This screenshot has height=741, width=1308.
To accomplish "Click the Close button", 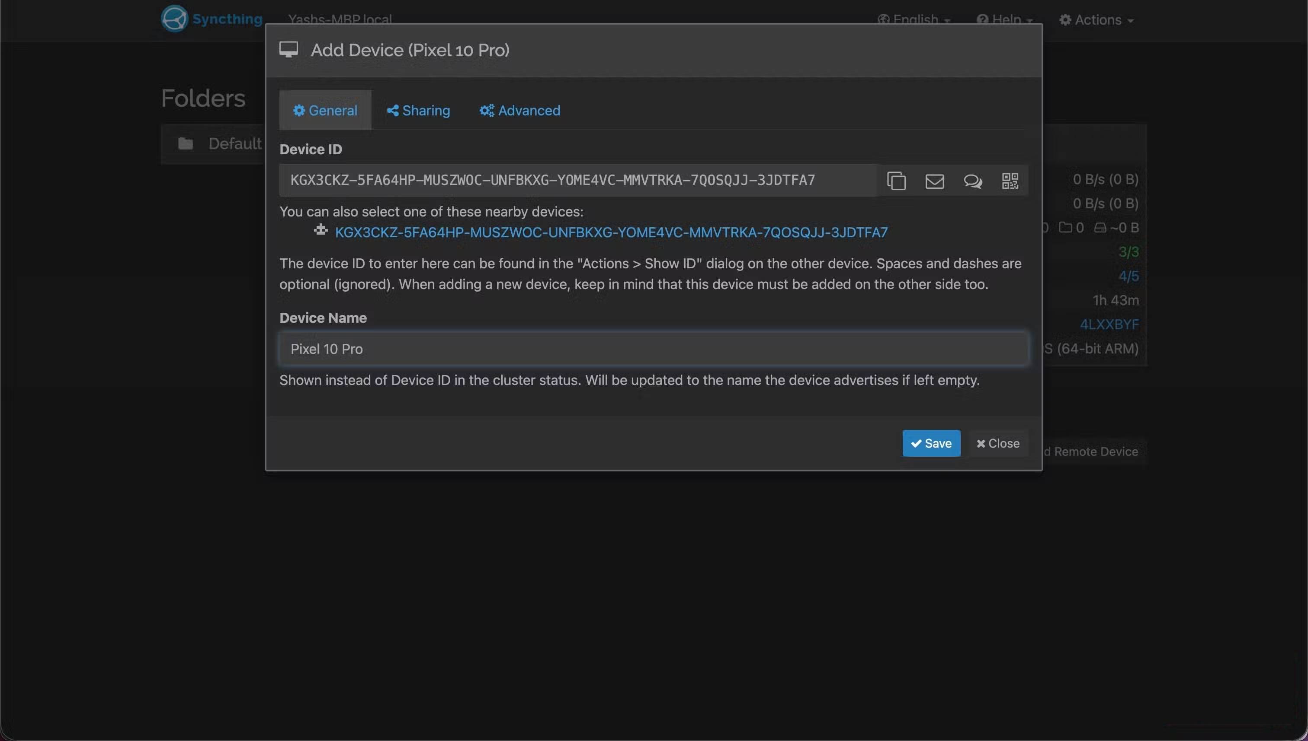I will (997, 443).
